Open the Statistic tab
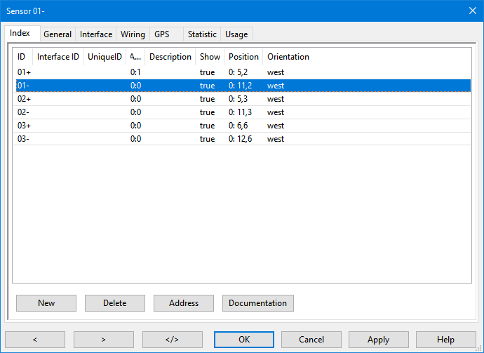The height and width of the screenshot is (353, 484). tap(202, 34)
